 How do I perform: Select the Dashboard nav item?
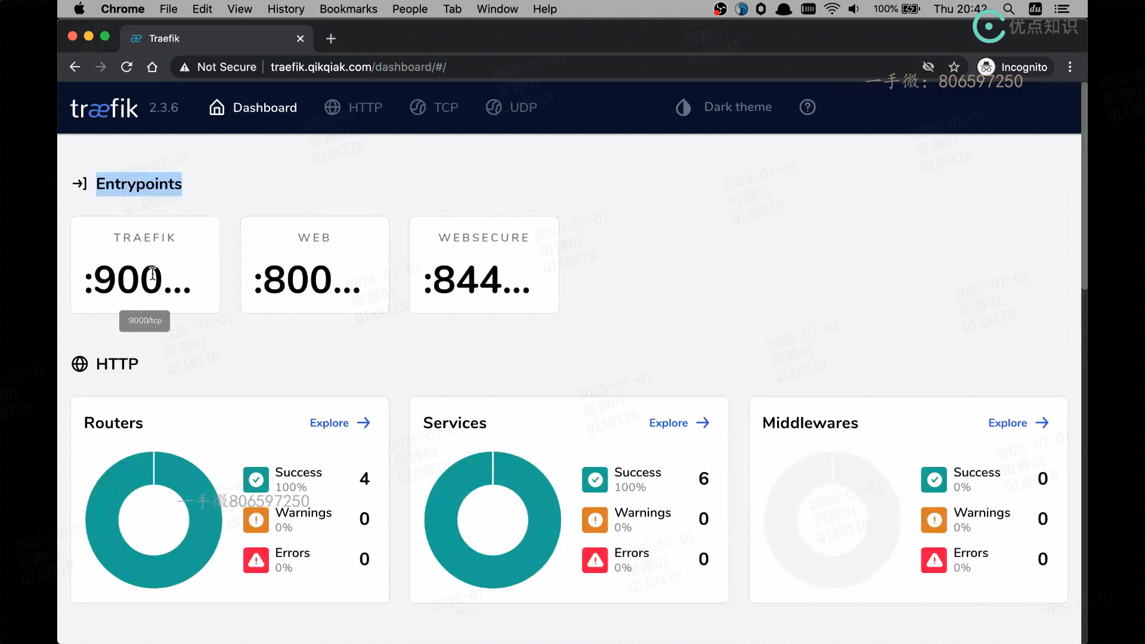click(x=253, y=107)
